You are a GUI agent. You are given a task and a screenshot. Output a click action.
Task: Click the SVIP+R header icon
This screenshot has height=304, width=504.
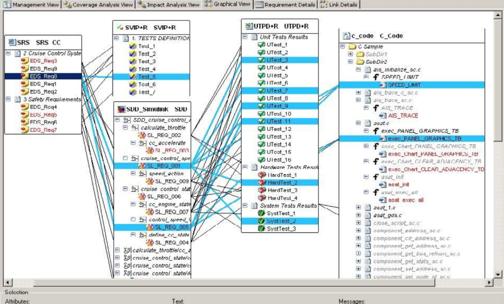[120, 28]
